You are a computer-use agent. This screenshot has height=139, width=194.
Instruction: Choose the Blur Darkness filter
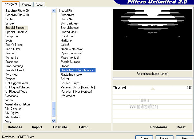click(70, 23)
